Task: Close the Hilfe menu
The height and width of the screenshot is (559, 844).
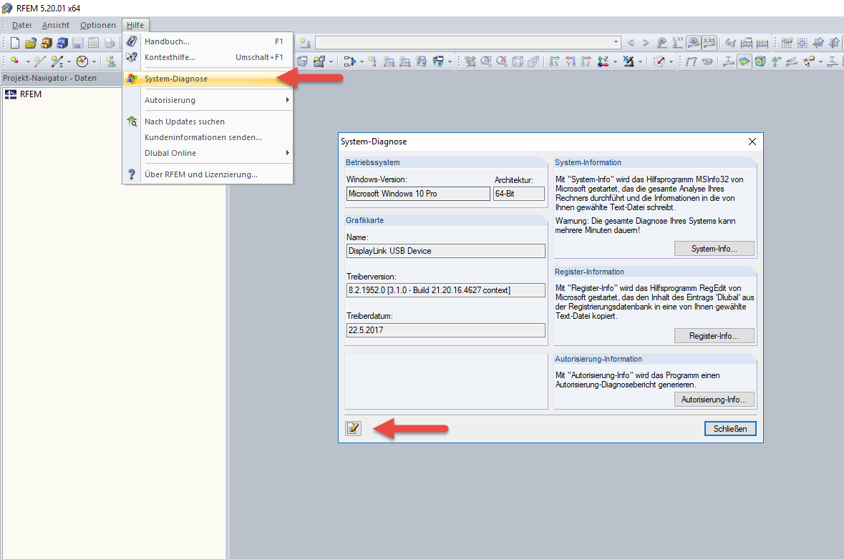Action: click(135, 25)
